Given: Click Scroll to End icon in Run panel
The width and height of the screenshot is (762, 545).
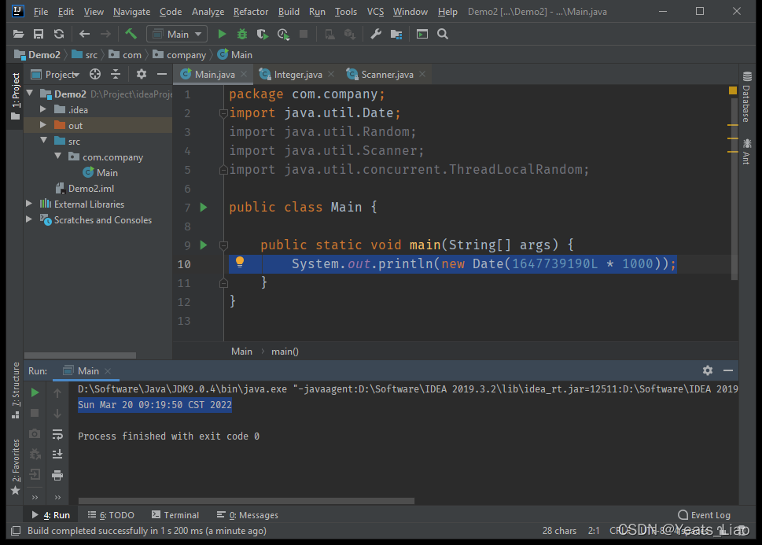Looking at the screenshot, I should point(57,455).
